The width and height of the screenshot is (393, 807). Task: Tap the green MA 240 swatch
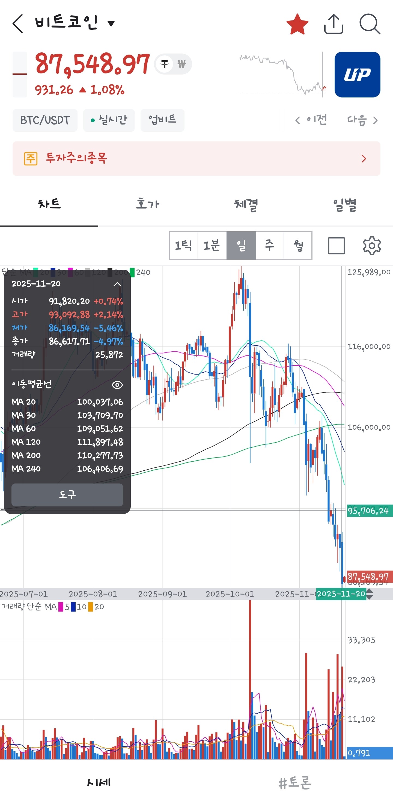[x=132, y=272]
